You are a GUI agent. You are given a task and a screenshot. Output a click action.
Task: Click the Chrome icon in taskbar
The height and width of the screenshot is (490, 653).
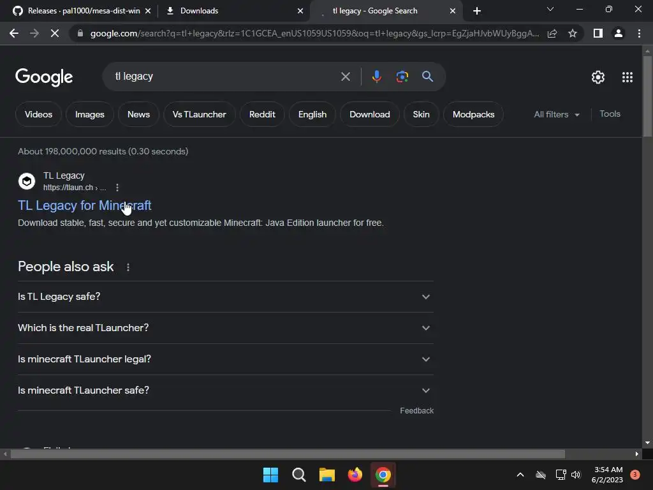383,475
